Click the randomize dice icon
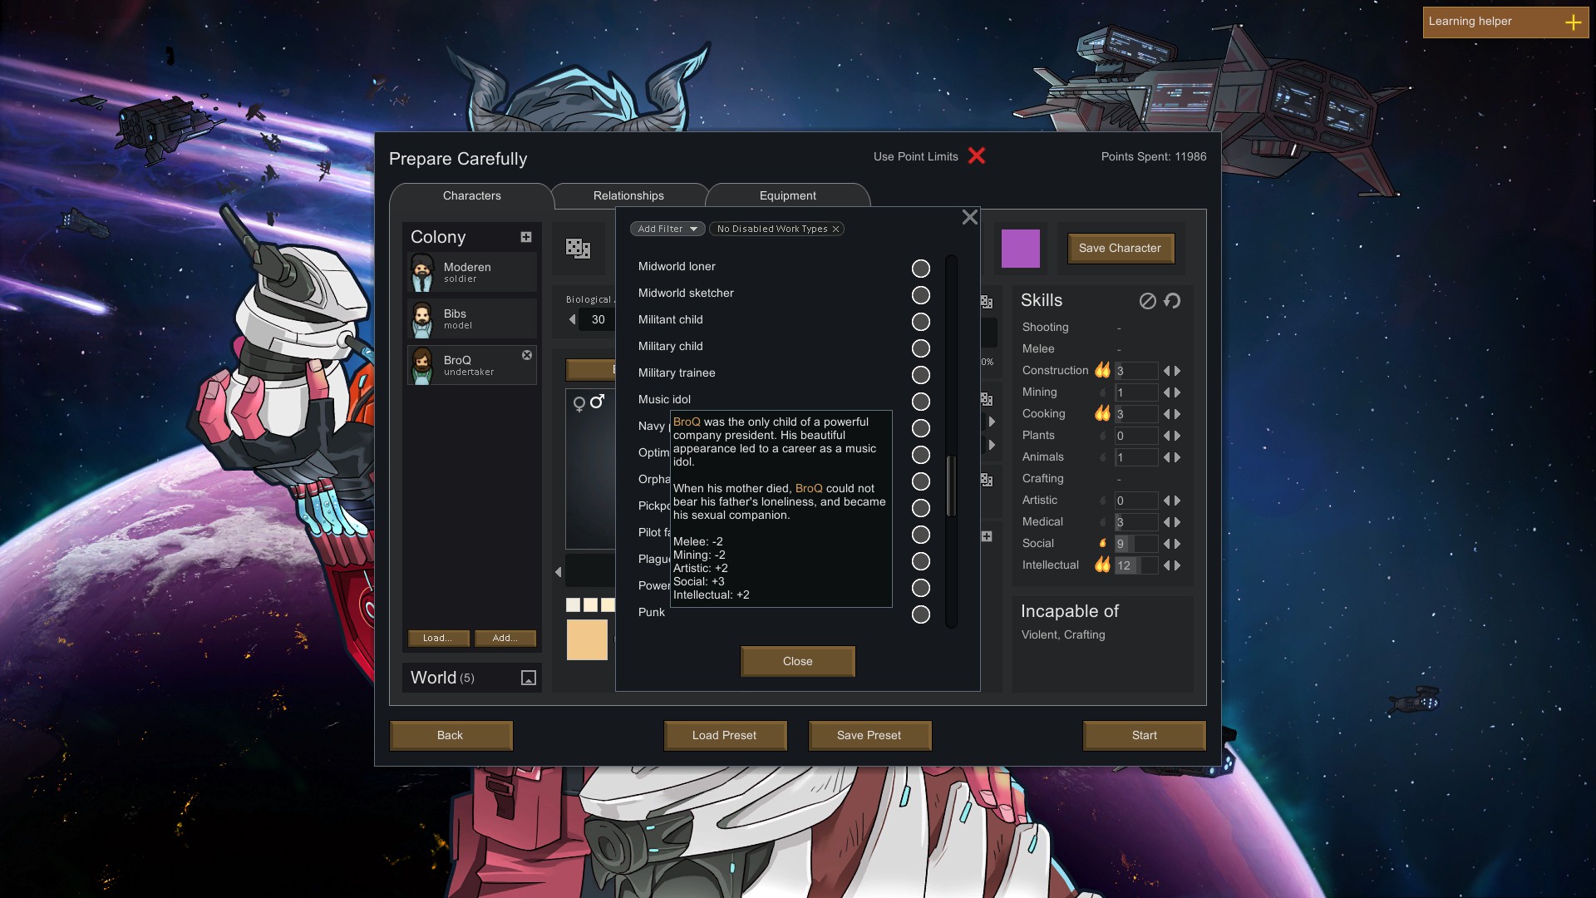The width and height of the screenshot is (1596, 898). coord(578,248)
